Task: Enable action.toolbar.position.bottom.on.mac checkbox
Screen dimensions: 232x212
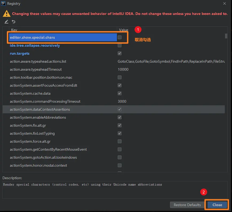Action: [120, 77]
